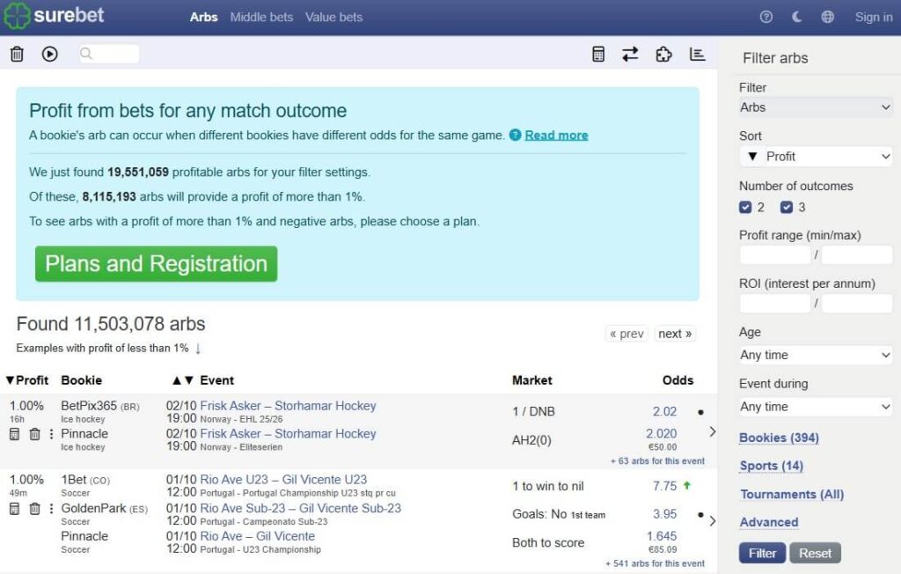The image size is (901, 574).
Task: Expand the Age dropdown showing Any time
Action: point(816,356)
